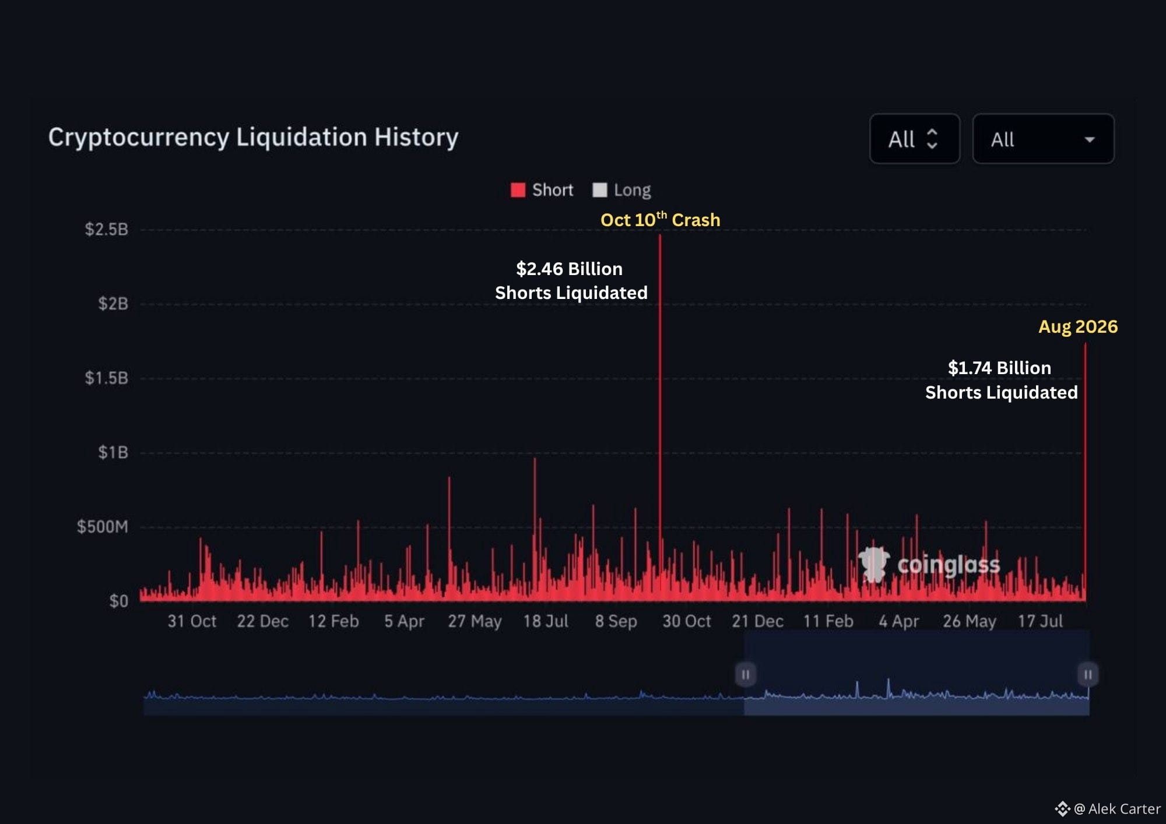Click the "$500M" y-axis label

point(103,527)
